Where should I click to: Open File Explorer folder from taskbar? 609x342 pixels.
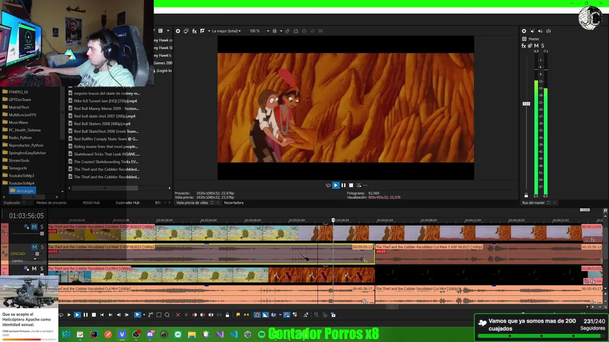192,334
